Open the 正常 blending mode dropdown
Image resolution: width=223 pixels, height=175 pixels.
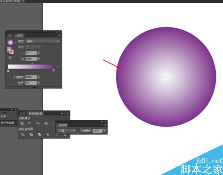pyautogui.click(x=66, y=131)
